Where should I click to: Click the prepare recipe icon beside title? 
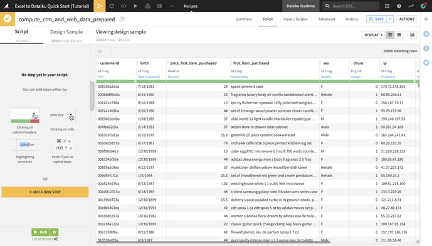[x=8, y=19]
